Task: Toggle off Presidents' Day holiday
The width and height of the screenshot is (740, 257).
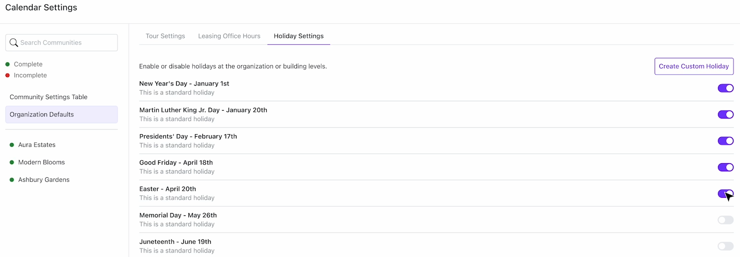Action: tap(726, 141)
